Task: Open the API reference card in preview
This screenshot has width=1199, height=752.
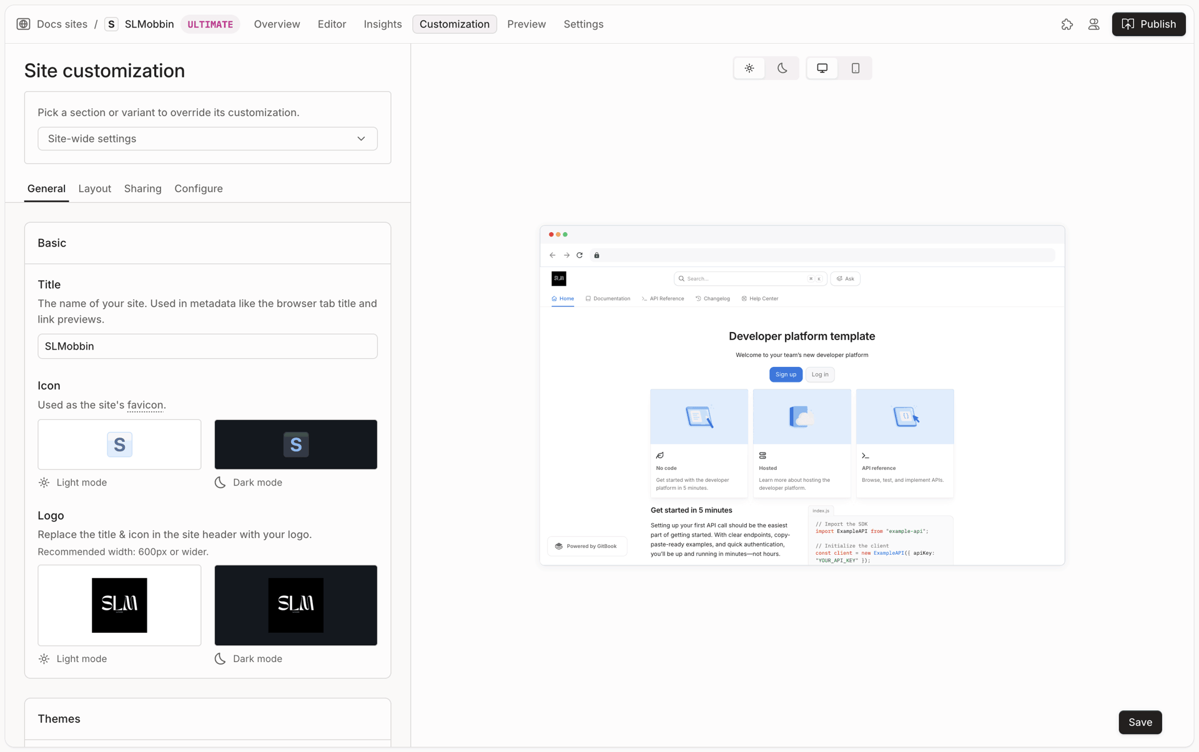Action: pos(905,443)
